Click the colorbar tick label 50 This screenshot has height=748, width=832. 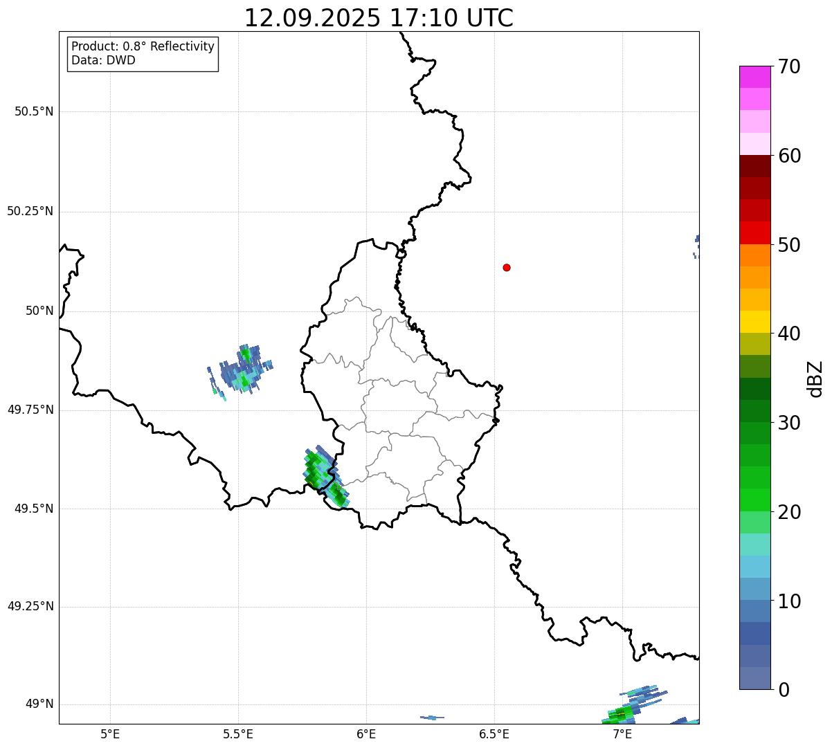coord(789,245)
